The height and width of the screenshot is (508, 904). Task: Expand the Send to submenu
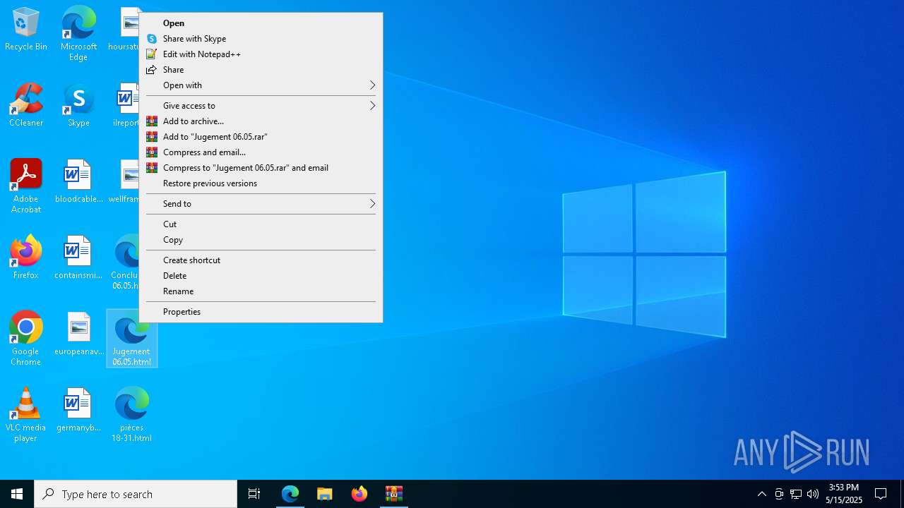(x=261, y=204)
